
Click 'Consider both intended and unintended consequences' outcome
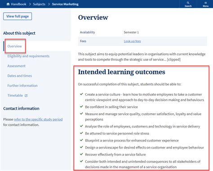point(143,164)
